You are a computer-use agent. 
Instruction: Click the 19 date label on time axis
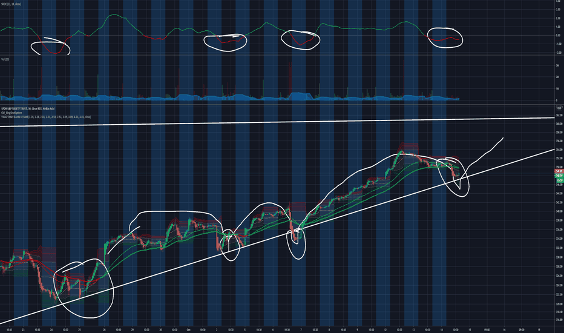point(539,329)
